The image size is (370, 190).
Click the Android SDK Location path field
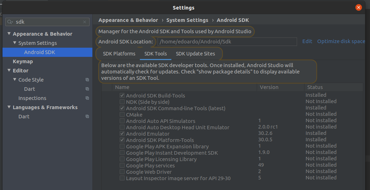click(227, 42)
